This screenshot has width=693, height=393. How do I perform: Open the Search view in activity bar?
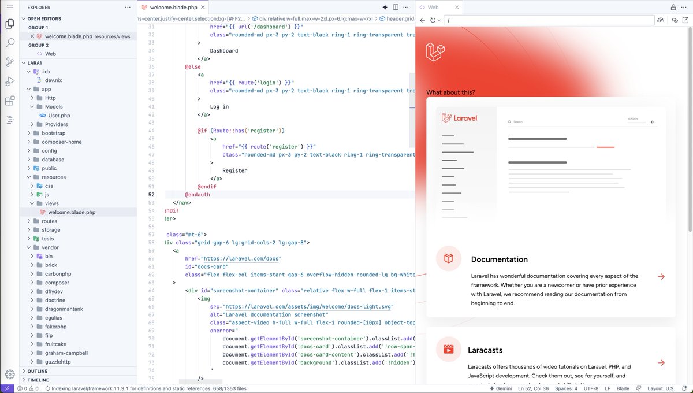coord(10,43)
